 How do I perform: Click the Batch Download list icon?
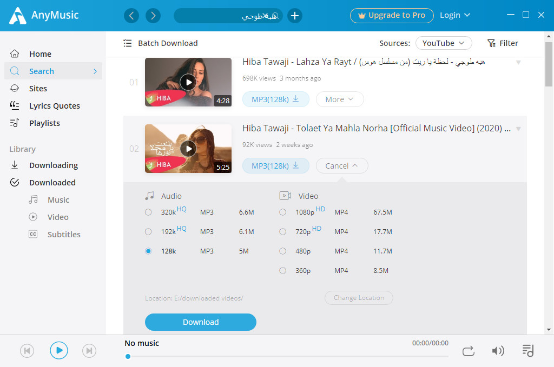pos(128,43)
